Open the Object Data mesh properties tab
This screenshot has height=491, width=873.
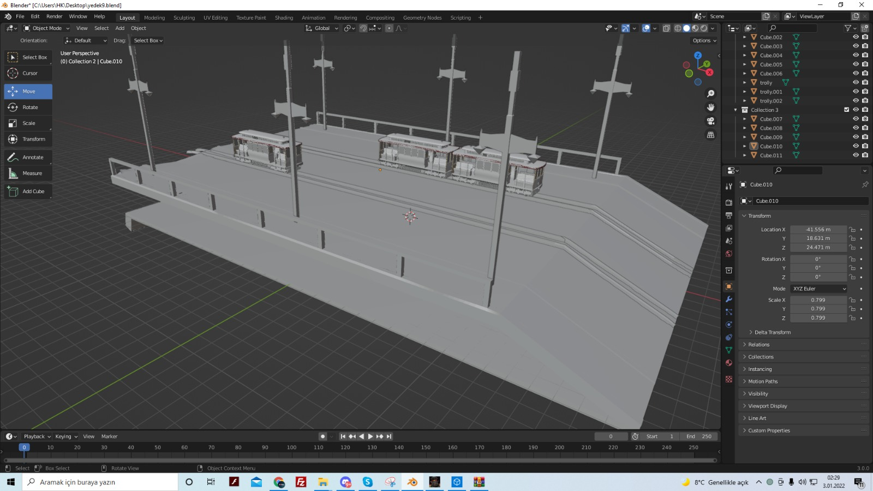coord(729,350)
